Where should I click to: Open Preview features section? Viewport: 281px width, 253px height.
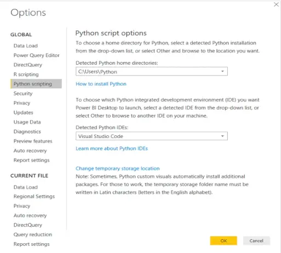33,141
